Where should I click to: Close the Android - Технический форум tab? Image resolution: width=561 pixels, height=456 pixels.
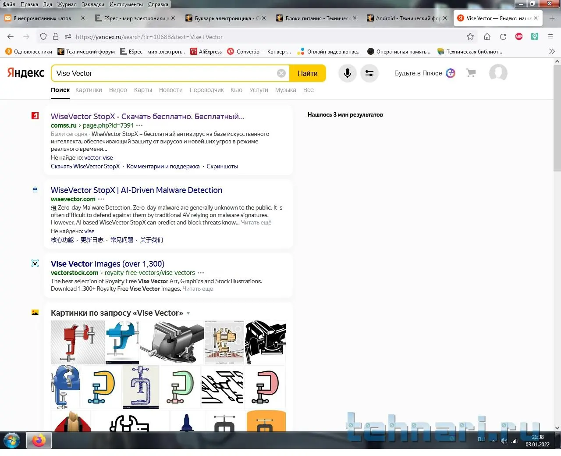(x=445, y=18)
